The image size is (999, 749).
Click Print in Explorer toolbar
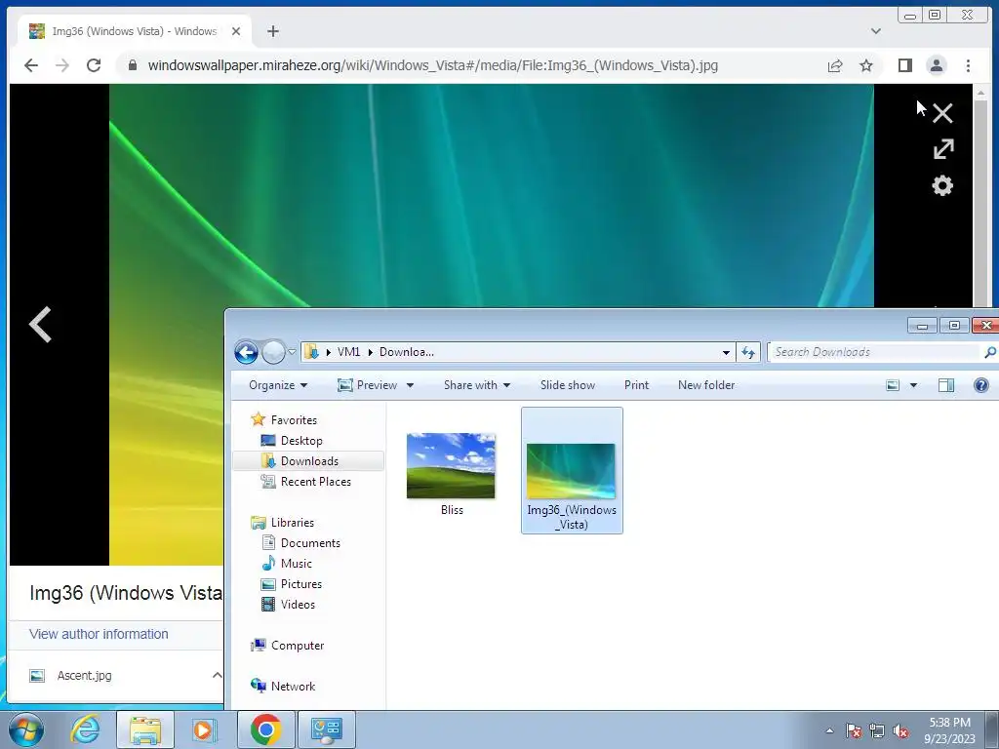click(x=636, y=385)
